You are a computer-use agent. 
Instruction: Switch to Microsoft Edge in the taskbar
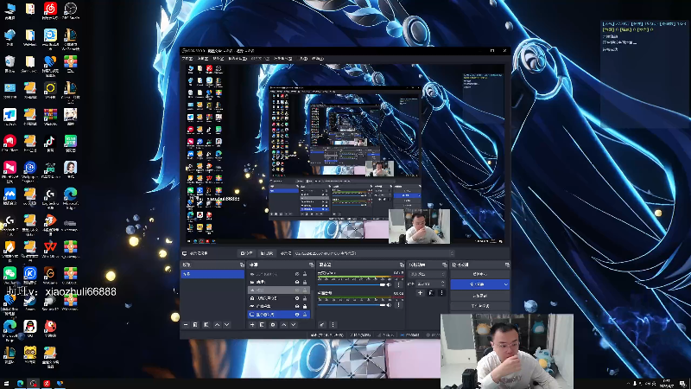[x=20, y=383]
